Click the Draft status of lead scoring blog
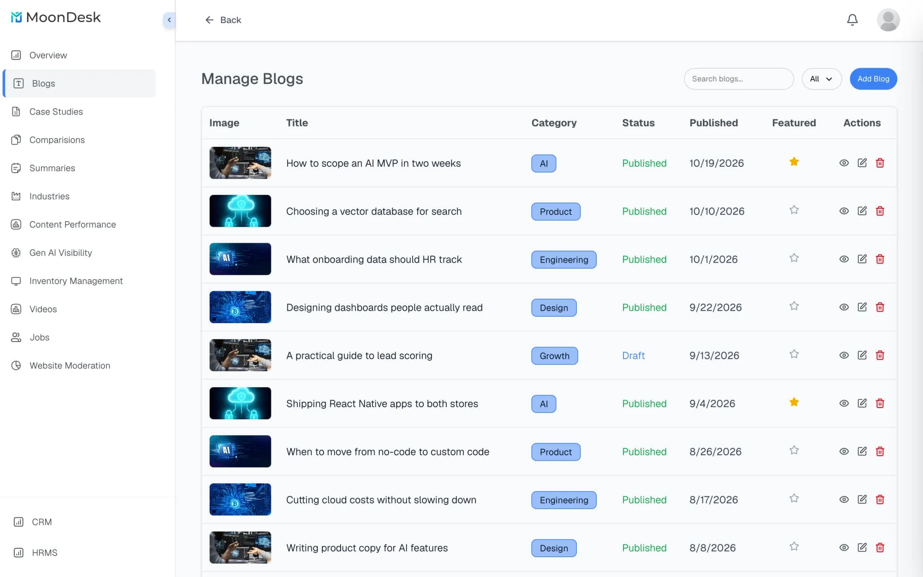This screenshot has height=577, width=923. (x=633, y=355)
